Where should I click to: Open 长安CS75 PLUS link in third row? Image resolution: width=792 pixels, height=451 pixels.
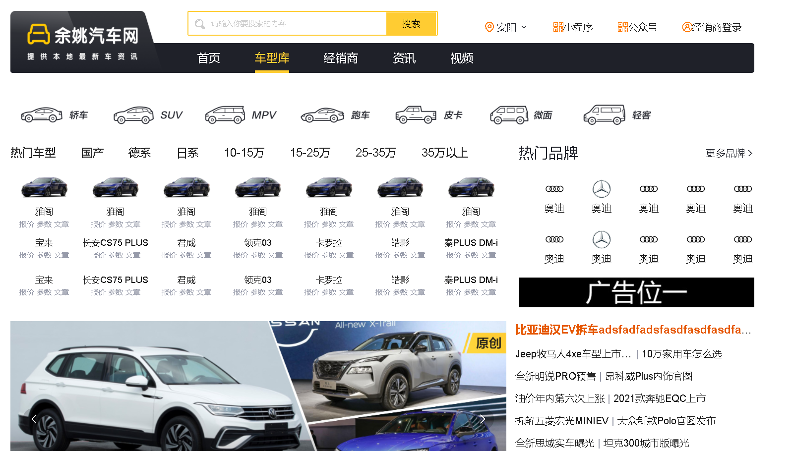point(116,280)
